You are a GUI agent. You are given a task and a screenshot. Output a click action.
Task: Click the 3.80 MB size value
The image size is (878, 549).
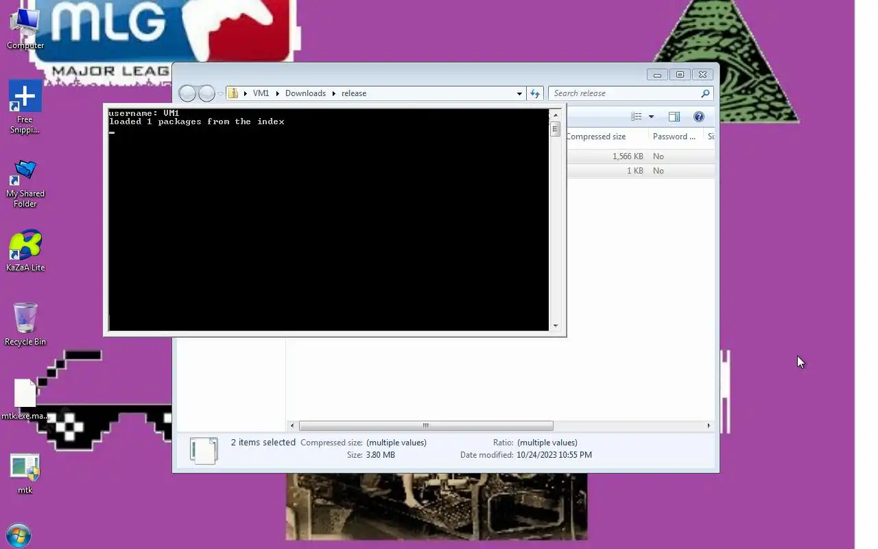[381, 455]
